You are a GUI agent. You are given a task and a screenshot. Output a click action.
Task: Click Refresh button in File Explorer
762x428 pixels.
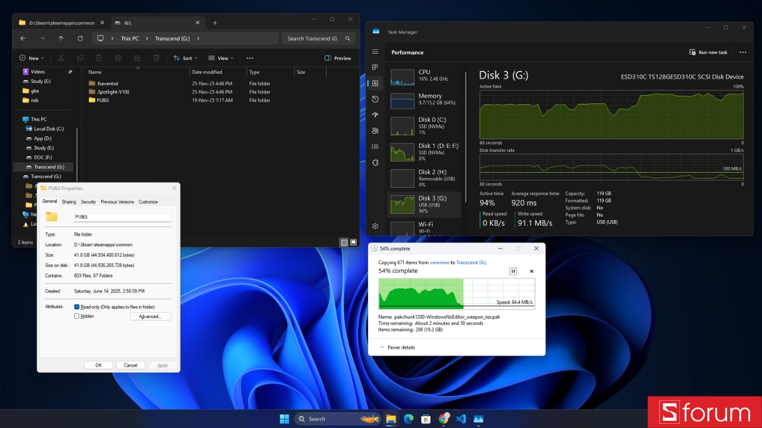(x=80, y=39)
